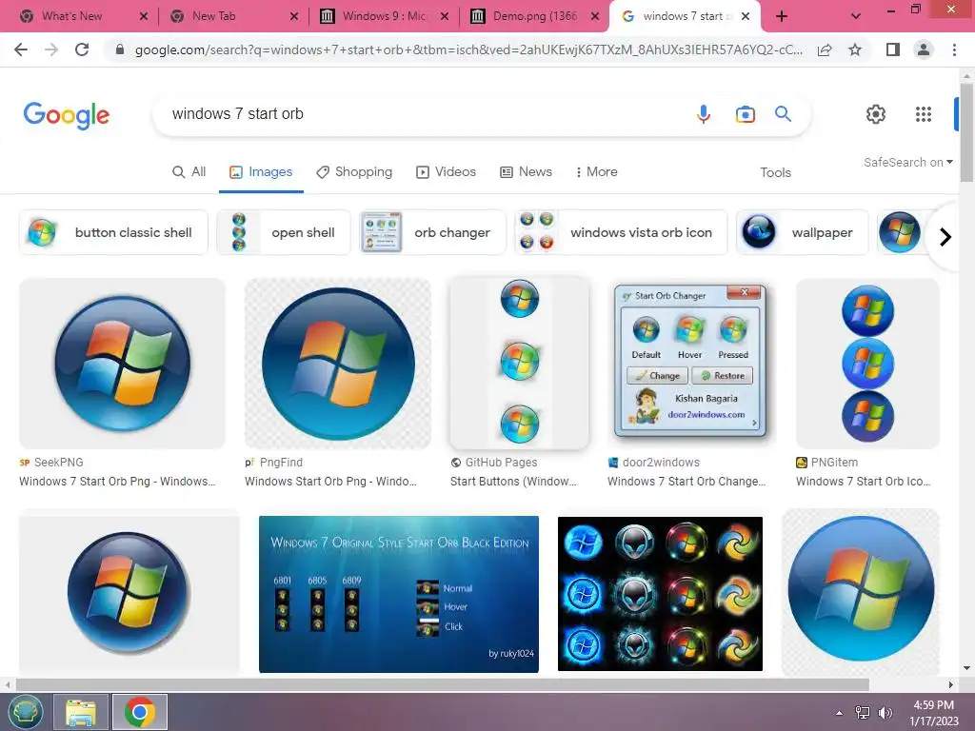This screenshot has height=731, width=975.
Task: Bookmark this tab with star icon
Action: point(855,49)
